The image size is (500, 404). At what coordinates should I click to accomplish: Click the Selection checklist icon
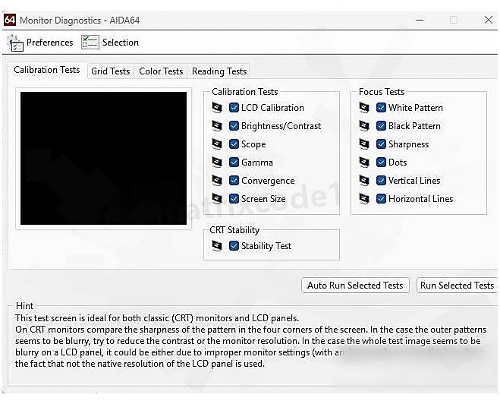(90, 43)
